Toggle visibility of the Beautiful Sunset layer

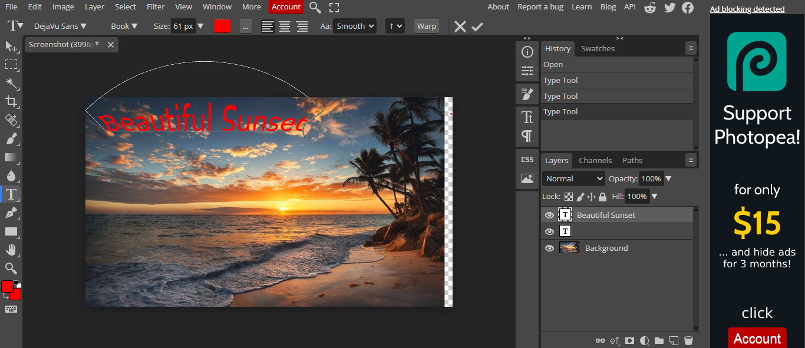point(549,215)
